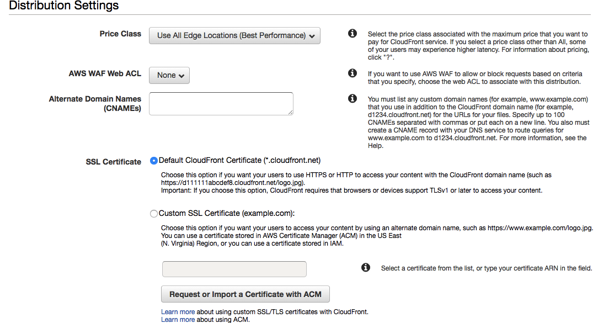This screenshot has height=323, width=598.
Task: Open Learn more about custom SSL/TLS certificates
Action: click(178, 312)
